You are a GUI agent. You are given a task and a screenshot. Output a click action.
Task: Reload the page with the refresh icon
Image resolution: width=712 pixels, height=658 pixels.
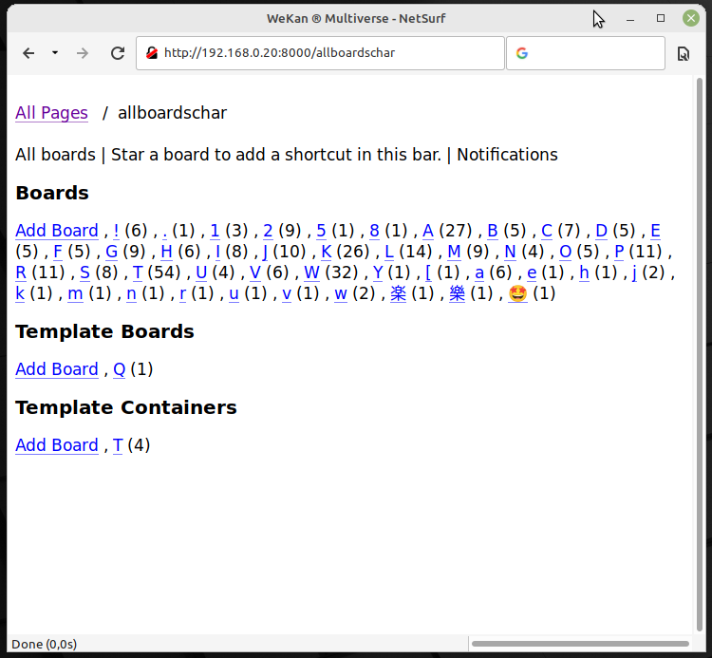point(118,53)
